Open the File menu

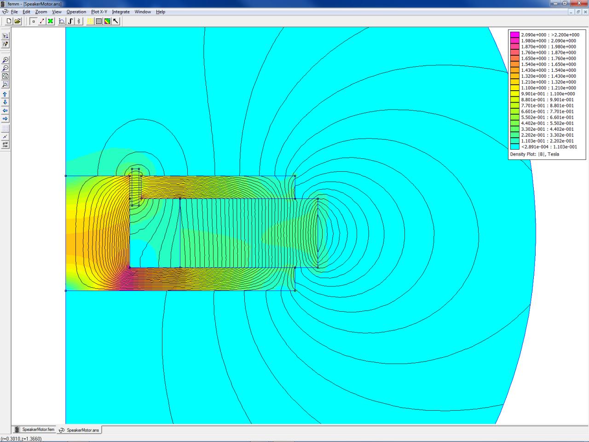coord(14,12)
